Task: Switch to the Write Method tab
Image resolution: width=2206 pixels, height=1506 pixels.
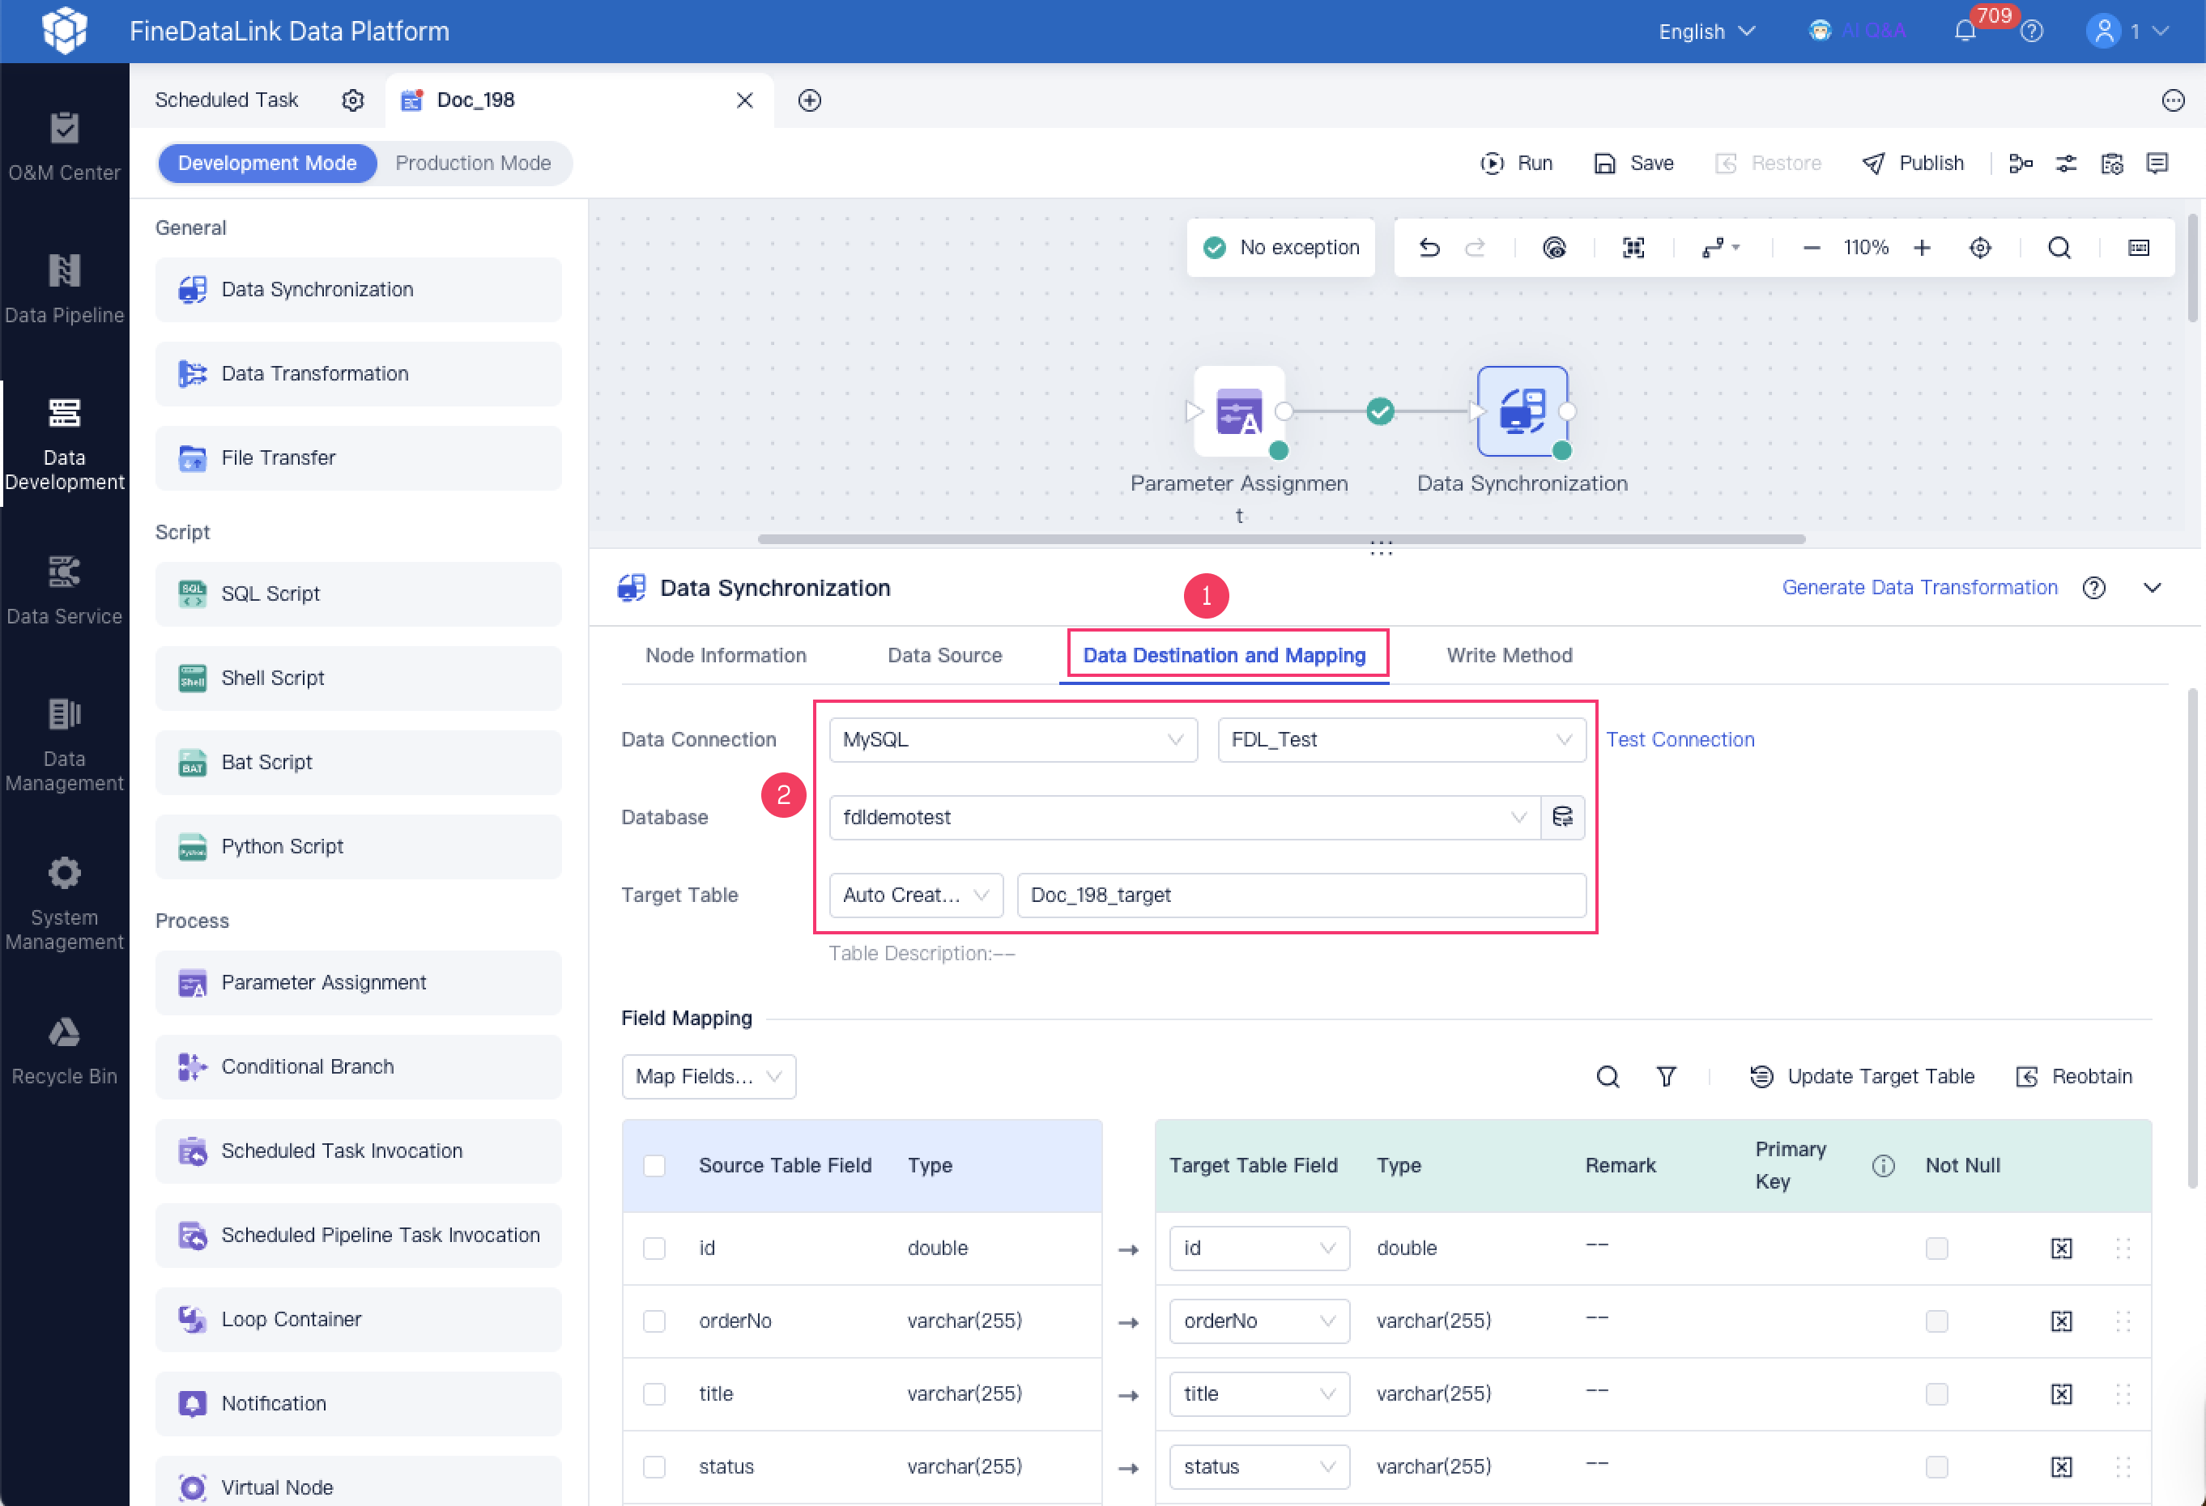Action: 1510,655
